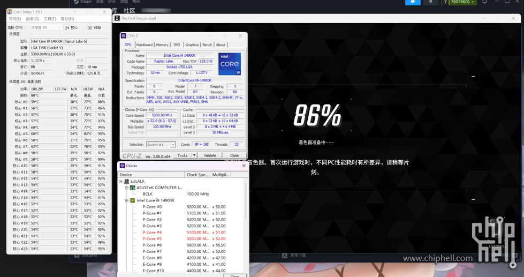Click the Core Temp title bar icon

tap(10, 12)
